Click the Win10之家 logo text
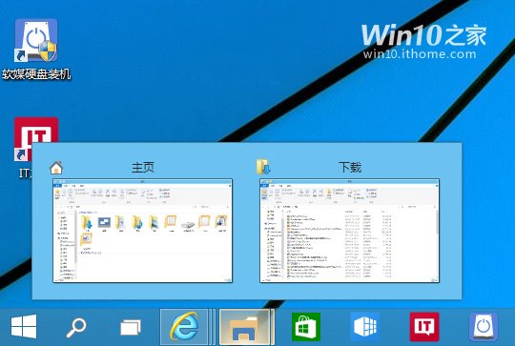The image size is (515, 346). coord(423,35)
